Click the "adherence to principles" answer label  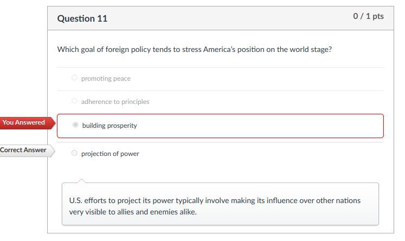pyautogui.click(x=115, y=102)
